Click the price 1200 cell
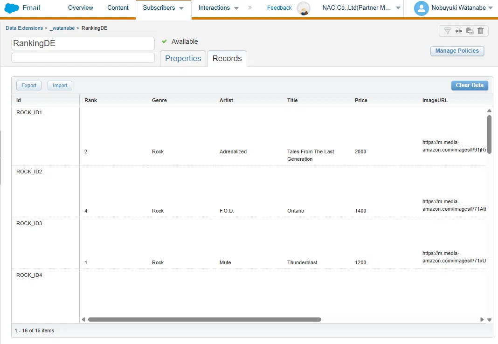The height and width of the screenshot is (344, 498). pyautogui.click(x=360, y=262)
